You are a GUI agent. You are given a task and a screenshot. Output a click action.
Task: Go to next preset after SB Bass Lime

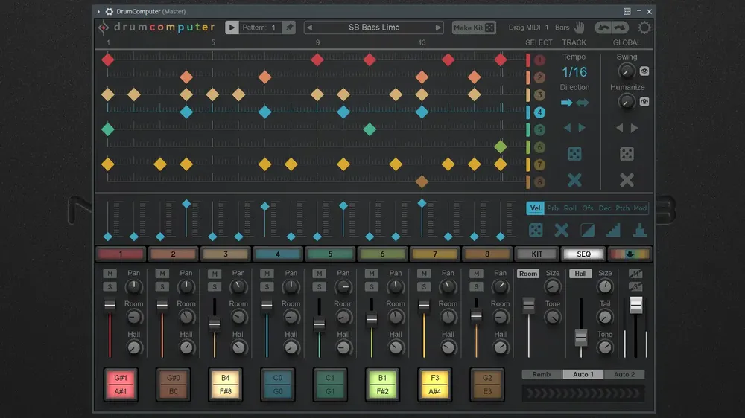click(x=437, y=28)
